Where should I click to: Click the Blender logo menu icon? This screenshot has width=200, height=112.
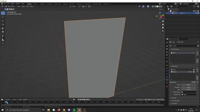point(2,4)
